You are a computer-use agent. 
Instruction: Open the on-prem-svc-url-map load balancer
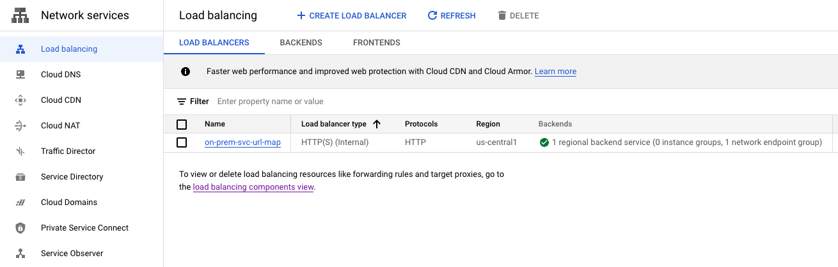click(242, 142)
